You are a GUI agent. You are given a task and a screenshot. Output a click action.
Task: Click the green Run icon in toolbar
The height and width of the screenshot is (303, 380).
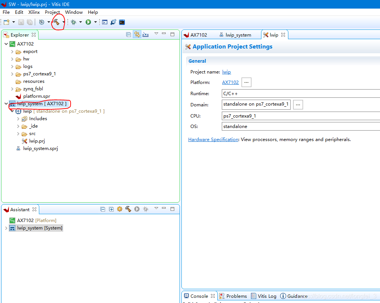click(x=88, y=22)
